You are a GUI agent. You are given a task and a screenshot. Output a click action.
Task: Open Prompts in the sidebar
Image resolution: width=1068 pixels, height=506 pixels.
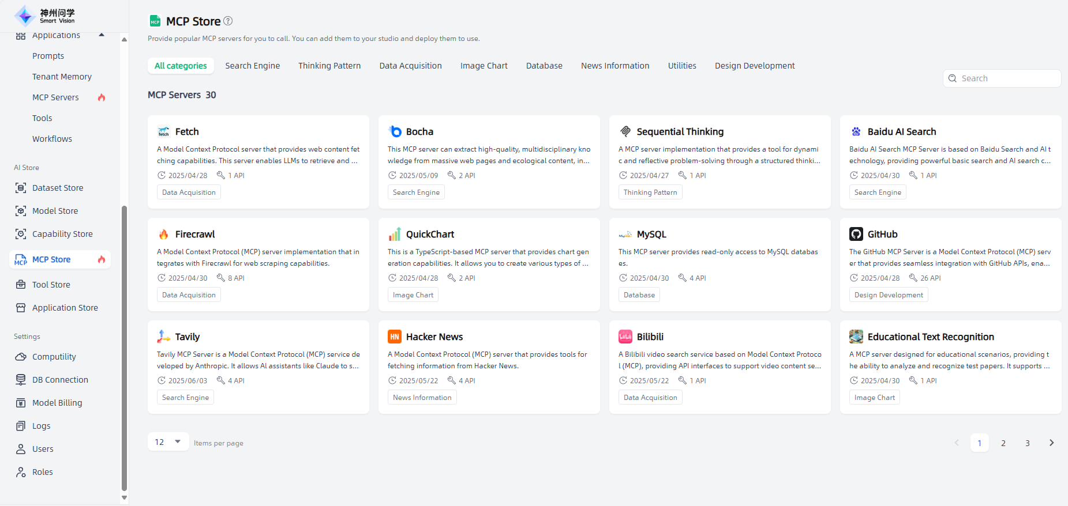tap(48, 56)
